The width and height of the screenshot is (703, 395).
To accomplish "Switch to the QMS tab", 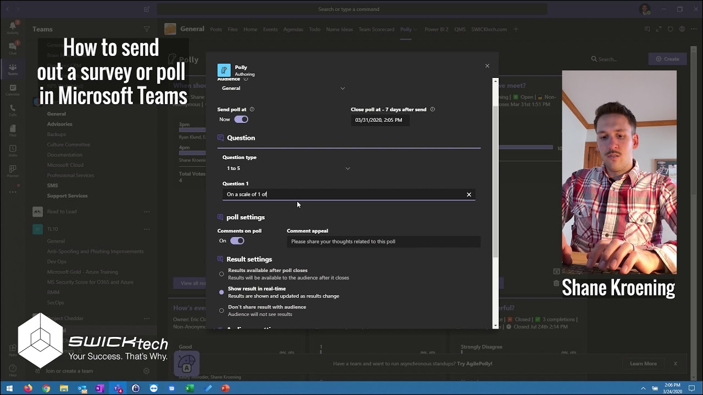I will click(x=460, y=30).
